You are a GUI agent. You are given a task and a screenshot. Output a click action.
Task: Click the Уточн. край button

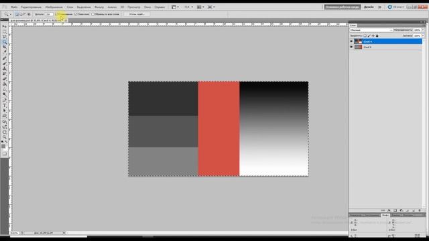(137, 14)
